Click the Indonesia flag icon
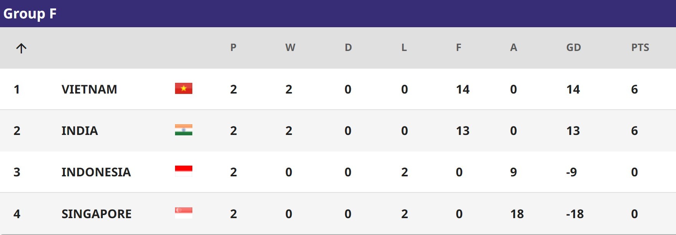The width and height of the screenshot is (676, 235). 183,171
